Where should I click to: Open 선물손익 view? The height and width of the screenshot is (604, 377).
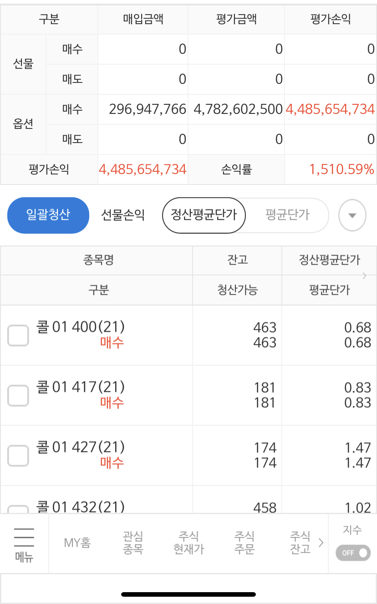tap(123, 215)
